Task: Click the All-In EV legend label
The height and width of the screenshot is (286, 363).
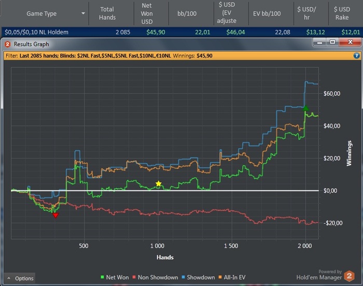Action: coord(234,277)
